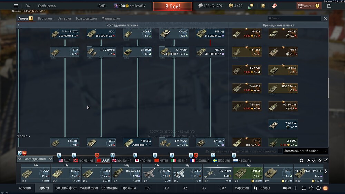Toggle auto-repair checkmark next to wrench
This screenshot has height=194, width=345.
tap(314, 160)
